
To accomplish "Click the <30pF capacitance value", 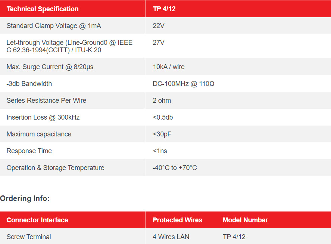I will (x=162, y=134).
